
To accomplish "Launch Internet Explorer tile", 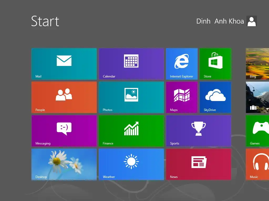I will 182,64.
